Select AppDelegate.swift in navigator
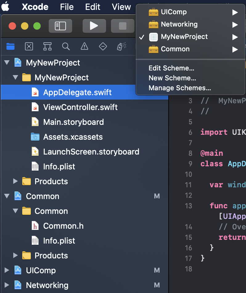 [84, 92]
